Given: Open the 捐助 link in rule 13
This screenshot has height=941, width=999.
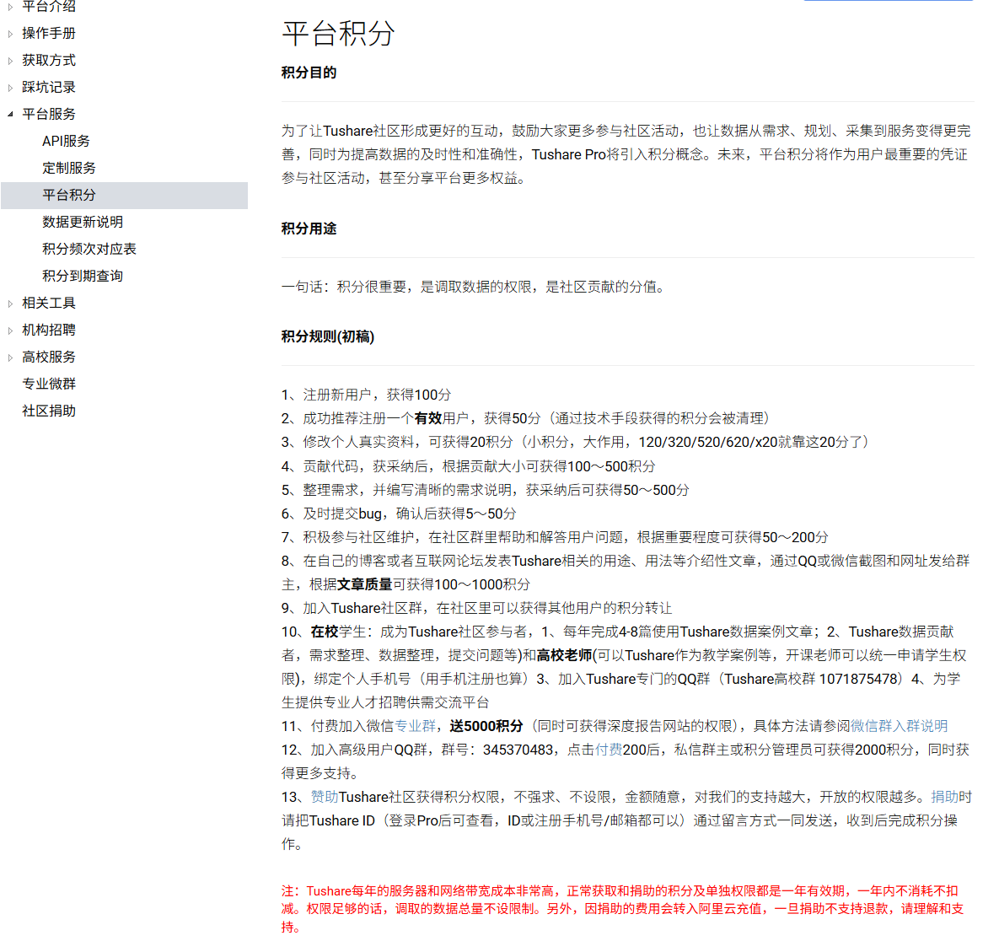Looking at the screenshot, I should (x=944, y=797).
